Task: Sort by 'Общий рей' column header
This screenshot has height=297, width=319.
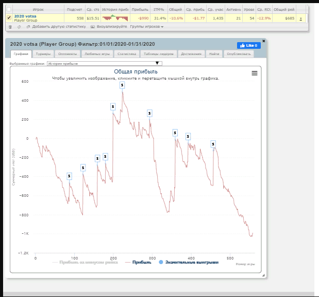Action: pos(284,10)
